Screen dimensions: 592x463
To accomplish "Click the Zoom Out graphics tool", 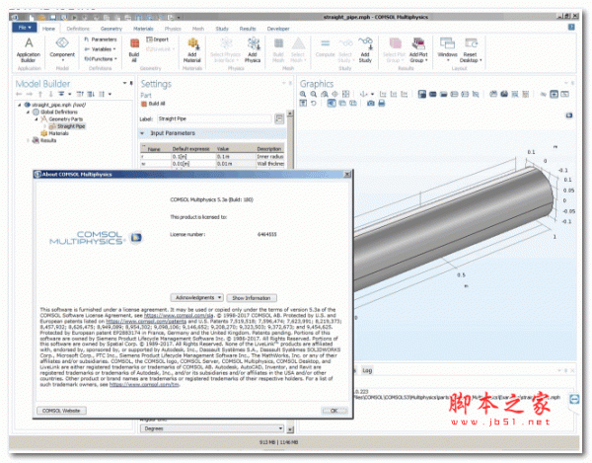I will click(314, 94).
